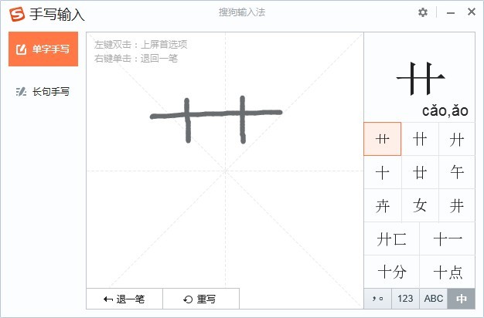Open the settings gear menu
484x318 pixels.
423,12
